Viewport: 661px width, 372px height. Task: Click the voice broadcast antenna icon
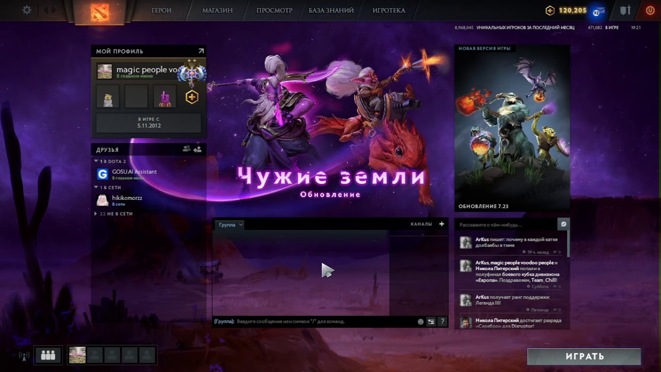[23, 355]
